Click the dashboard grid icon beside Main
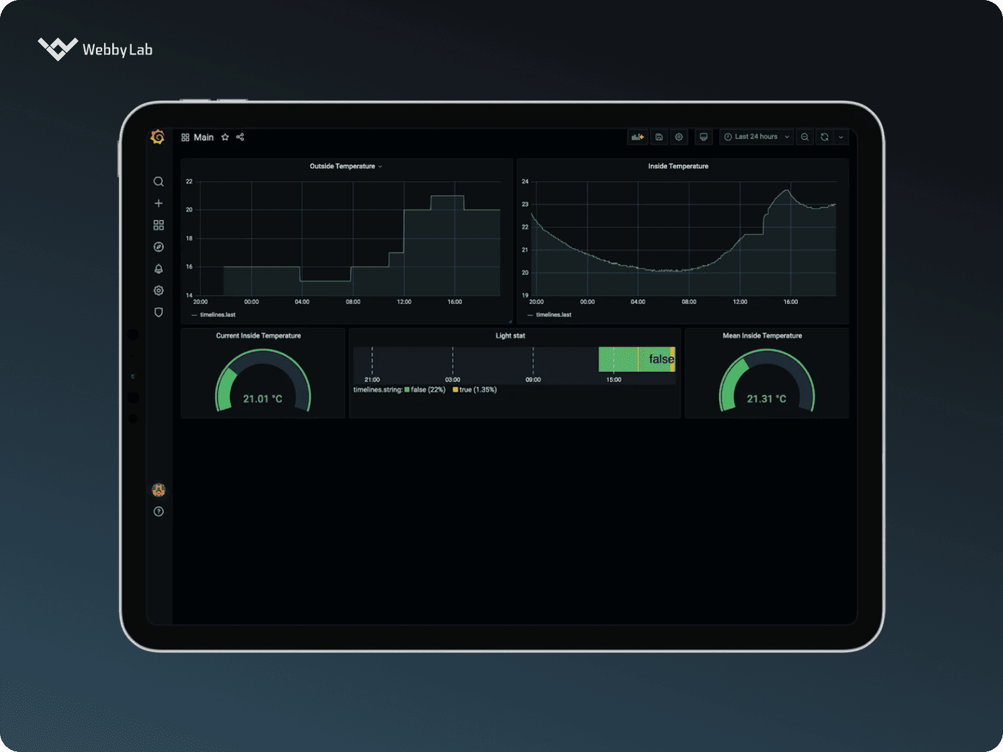The image size is (1003, 752). pos(186,137)
